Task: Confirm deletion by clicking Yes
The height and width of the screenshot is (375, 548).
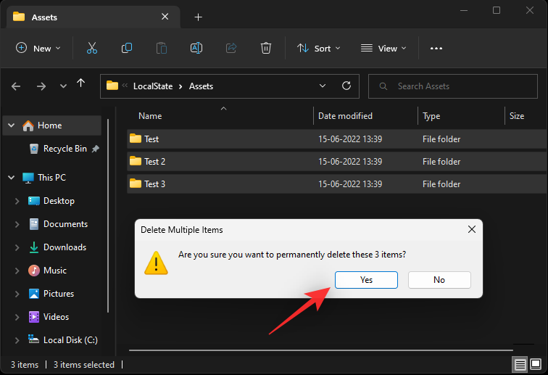Action: coord(366,280)
